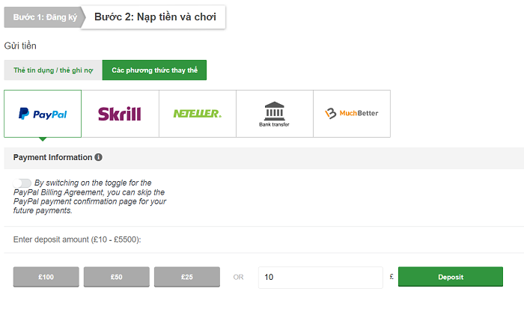
Task: Enable the PayPal Billing Agreement toggle
Action: pyautogui.click(x=23, y=183)
